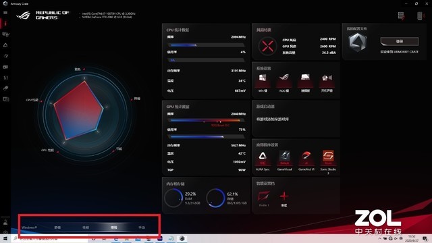Screen dimensions: 432x243
Task: Open the GameVisual app configuration
Action: point(284,161)
